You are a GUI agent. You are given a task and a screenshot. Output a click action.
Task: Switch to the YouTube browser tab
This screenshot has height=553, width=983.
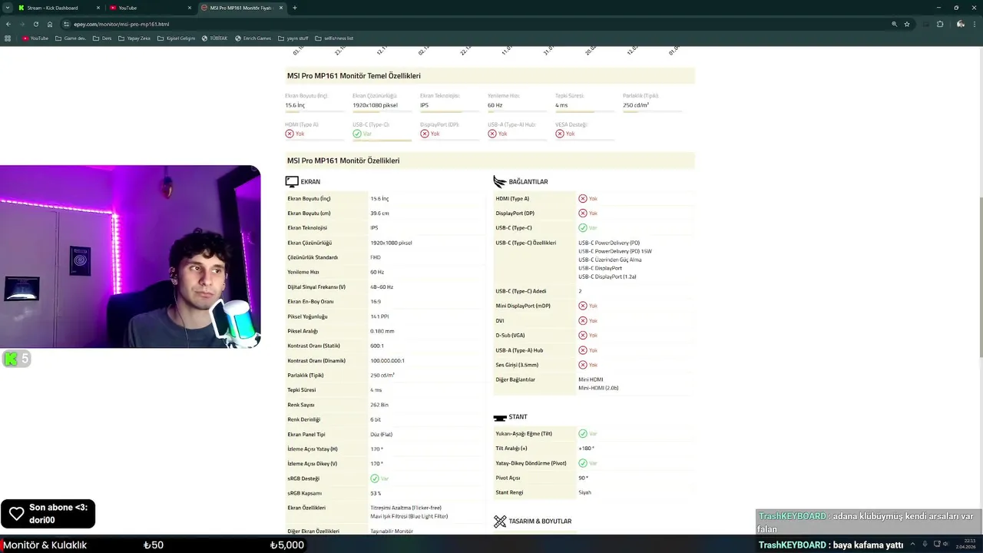[150, 8]
